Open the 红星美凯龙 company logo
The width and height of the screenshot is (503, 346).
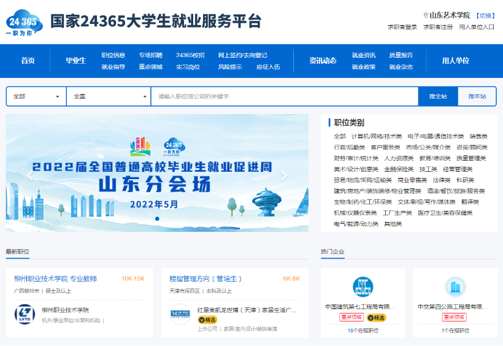tap(180, 314)
